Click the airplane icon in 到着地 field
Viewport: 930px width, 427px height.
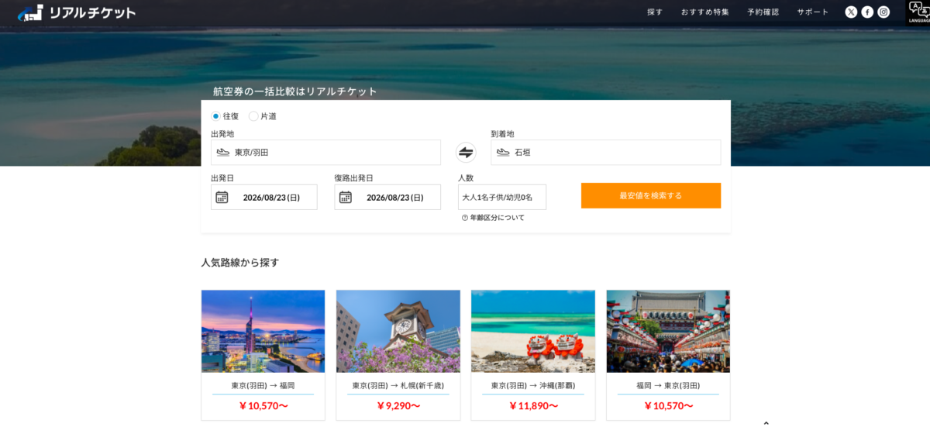tap(503, 153)
